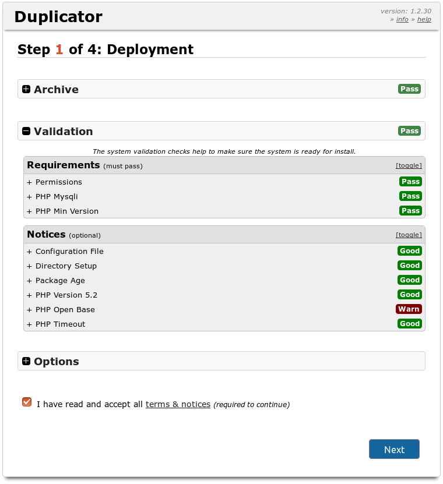Collapse the Validation section minus icon
The width and height of the screenshot is (443, 484).
(x=26, y=131)
